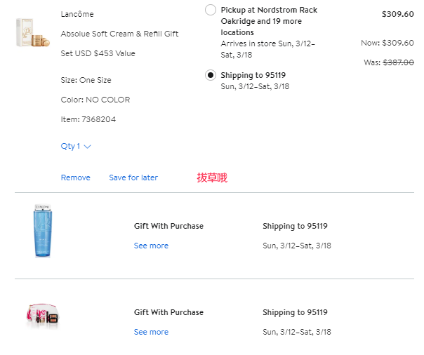Open the Qty 1 dropdown
Screen dimensions: 424x355
76,146
